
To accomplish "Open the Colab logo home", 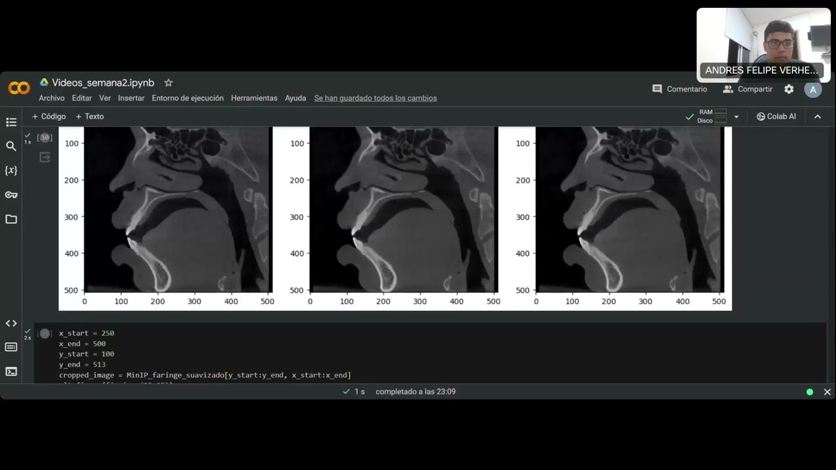I will click(x=19, y=88).
